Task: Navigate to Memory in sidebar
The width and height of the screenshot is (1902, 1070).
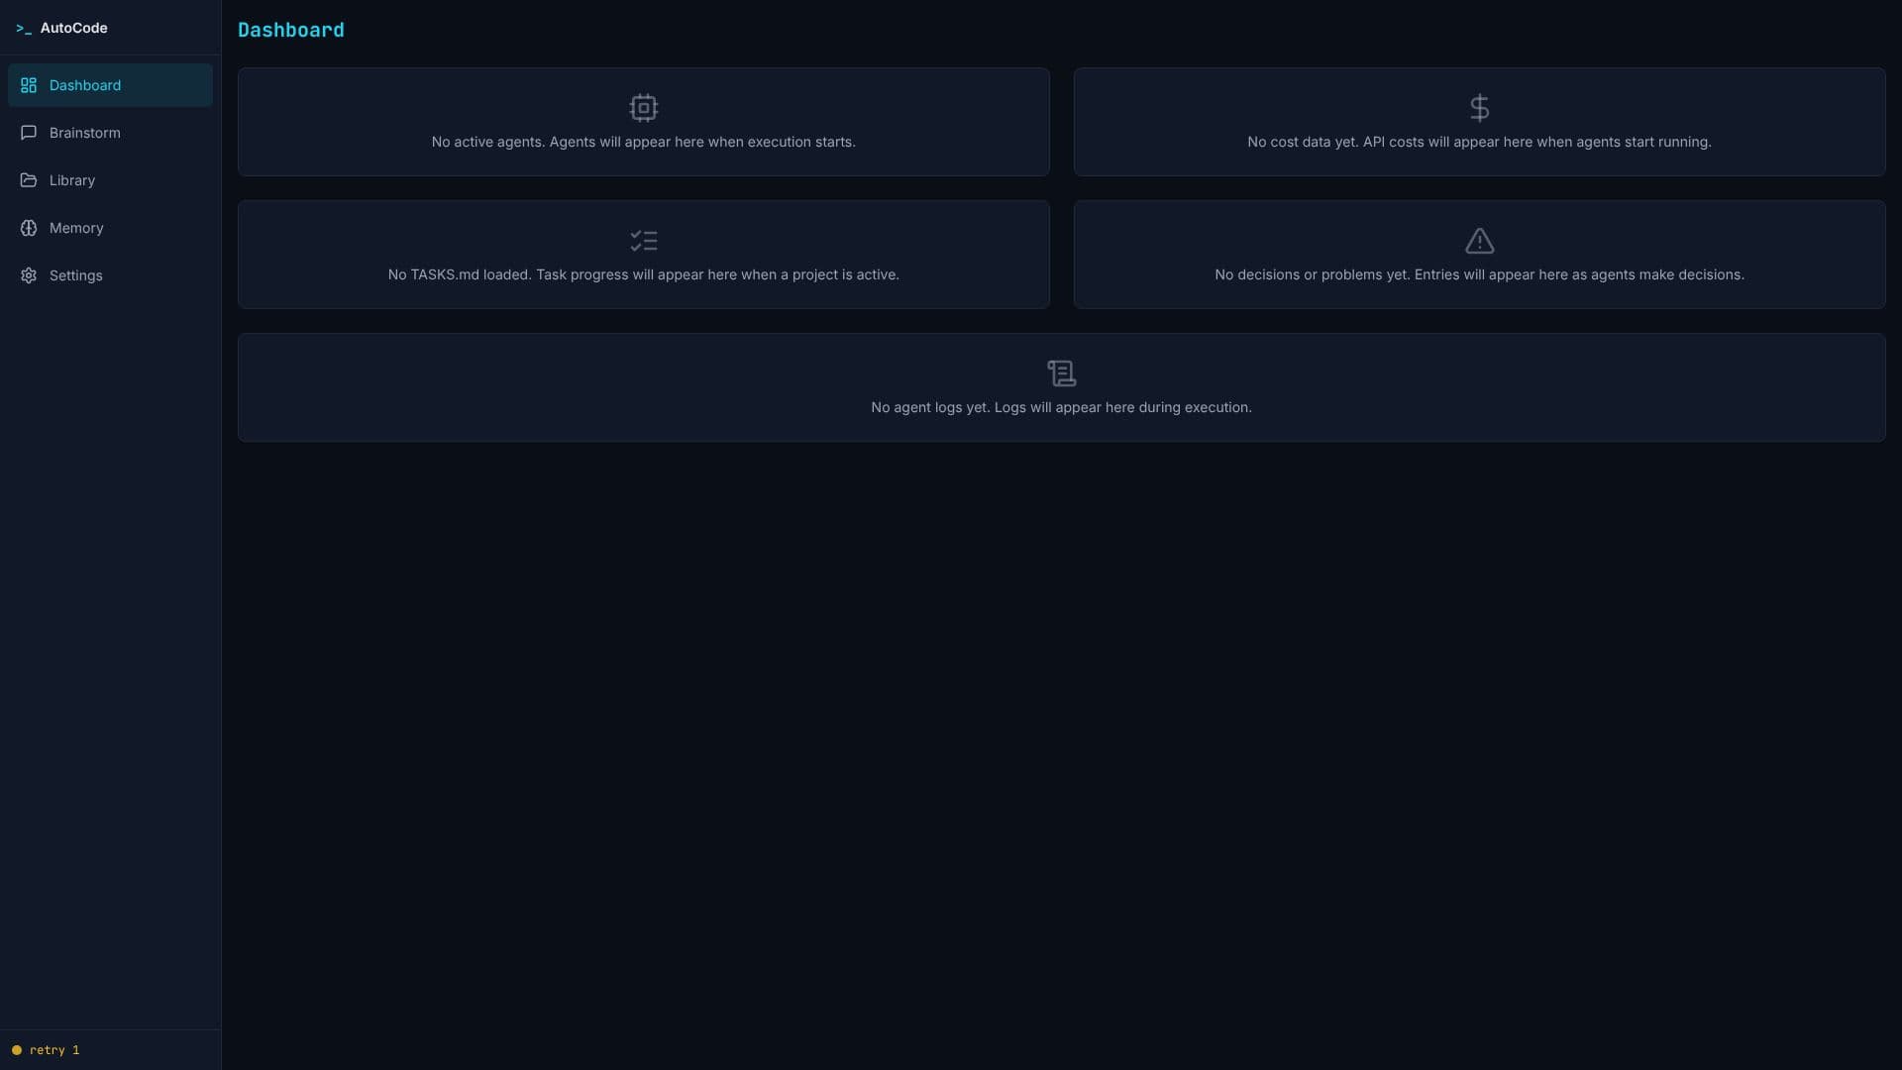Action: coord(110,228)
